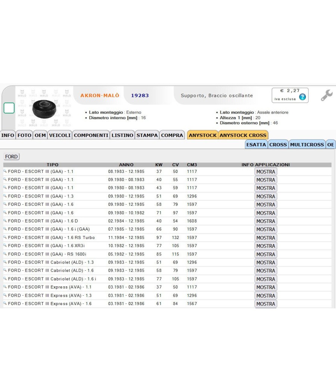Go to the VEICOLI tab
Image resolution: width=336 pixels, height=392 pixels.
pyautogui.click(x=60, y=135)
